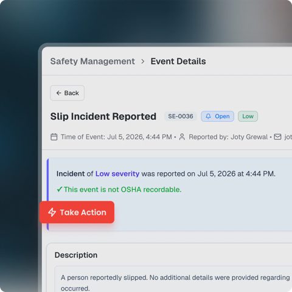Screen dimensions: 292x292
Task: Click the Description section heading
Action: [x=76, y=255]
